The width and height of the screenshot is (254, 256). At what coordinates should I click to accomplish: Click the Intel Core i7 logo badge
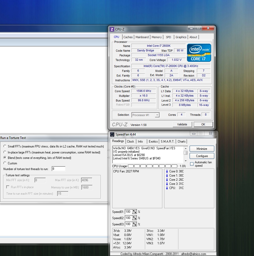point(199,52)
